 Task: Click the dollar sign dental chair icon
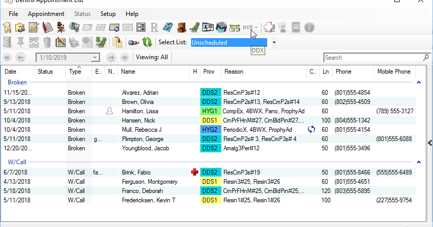(x=101, y=42)
